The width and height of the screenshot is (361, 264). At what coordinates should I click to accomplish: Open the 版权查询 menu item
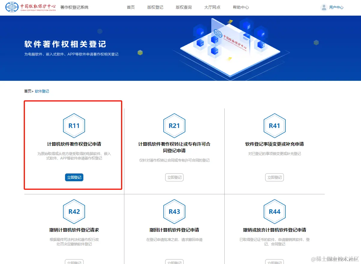184,8
